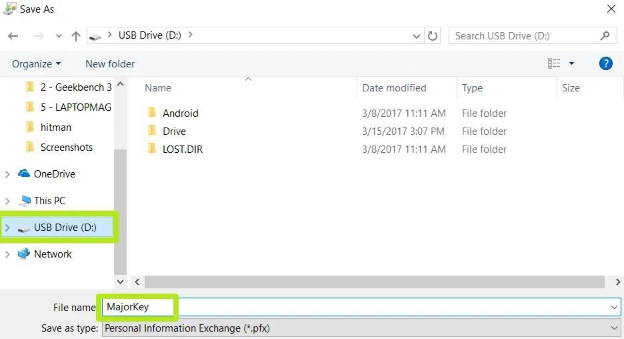Click the LOST.DIR folder icon

(x=151, y=148)
